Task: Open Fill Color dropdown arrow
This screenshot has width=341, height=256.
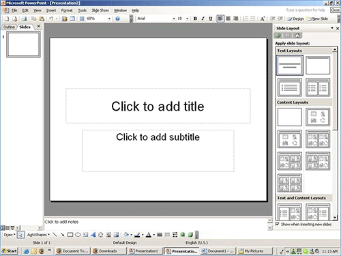Action: tap(131, 235)
